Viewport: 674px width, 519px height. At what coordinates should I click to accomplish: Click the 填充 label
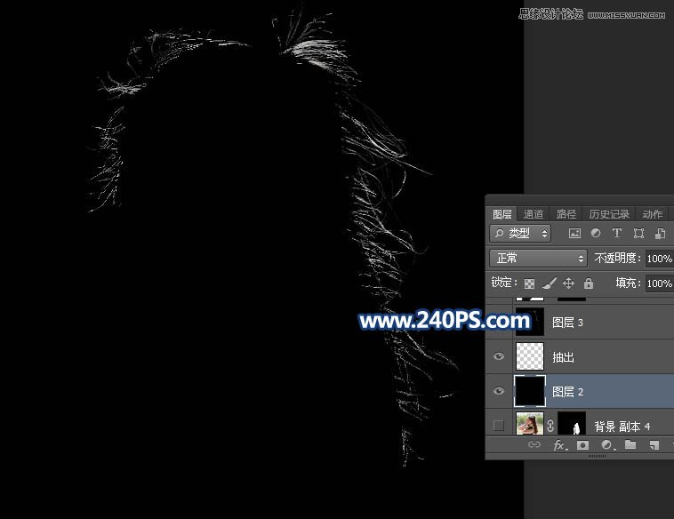click(628, 283)
